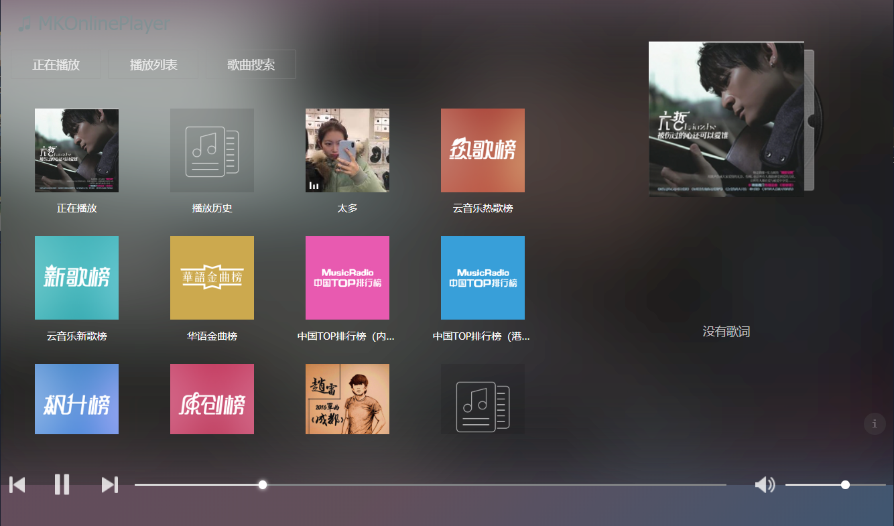The height and width of the screenshot is (526, 894).
Task: Open the pink 中国TOP排行榜 内地 icon
Action: (347, 277)
